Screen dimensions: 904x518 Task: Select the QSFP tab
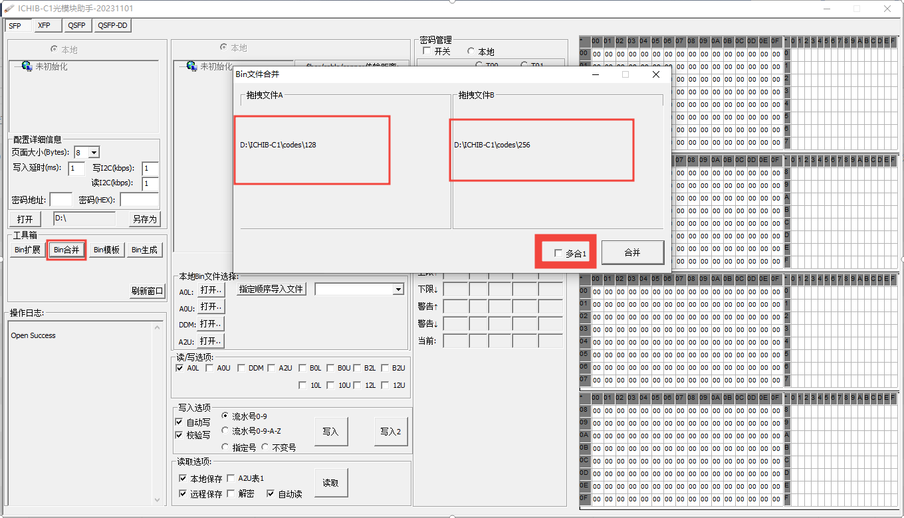pyautogui.click(x=76, y=25)
